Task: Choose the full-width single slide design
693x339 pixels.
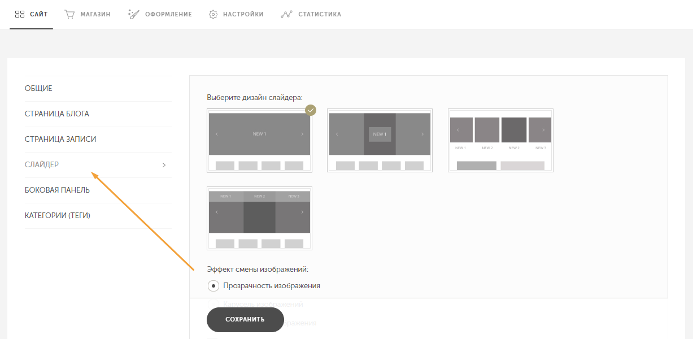Action: pyautogui.click(x=259, y=141)
